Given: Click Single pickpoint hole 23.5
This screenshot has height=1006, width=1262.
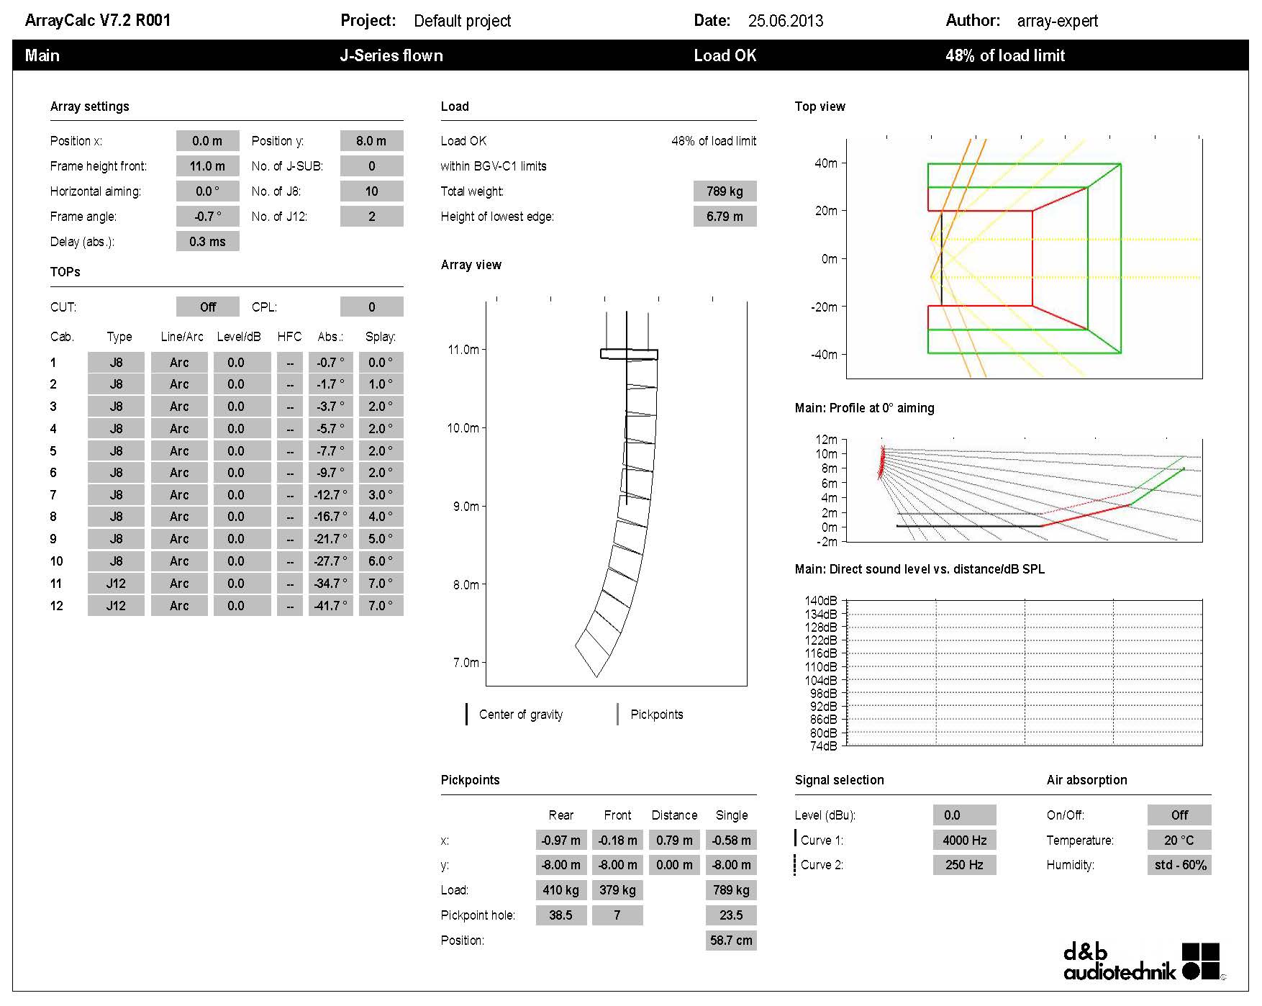Looking at the screenshot, I should click(x=731, y=915).
